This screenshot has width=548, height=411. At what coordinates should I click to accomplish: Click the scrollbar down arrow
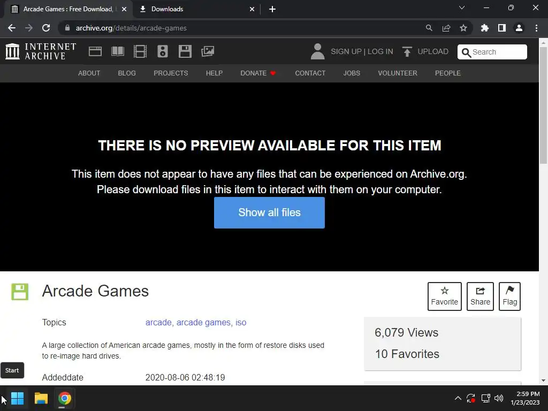pyautogui.click(x=543, y=380)
